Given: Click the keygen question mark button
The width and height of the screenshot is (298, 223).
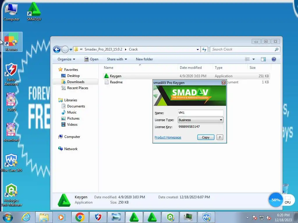Looking at the screenshot, I should 220,137.
